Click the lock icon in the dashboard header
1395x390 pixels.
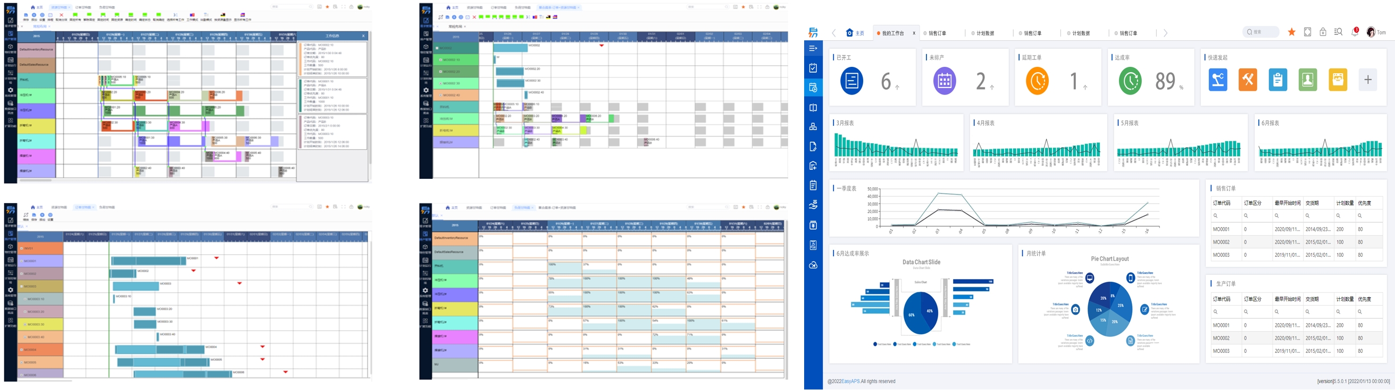1323,32
